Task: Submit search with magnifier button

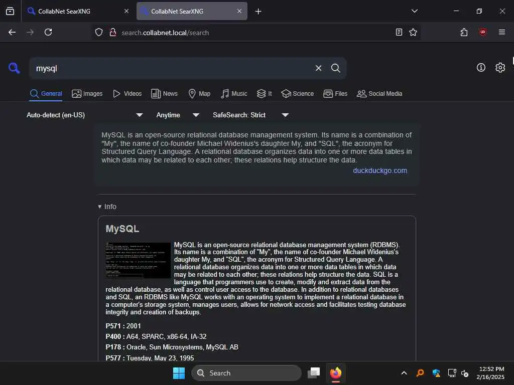Action: coord(335,68)
